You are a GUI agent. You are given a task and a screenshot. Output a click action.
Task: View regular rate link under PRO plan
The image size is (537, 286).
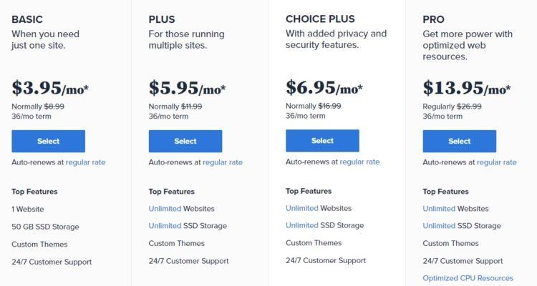pos(497,162)
